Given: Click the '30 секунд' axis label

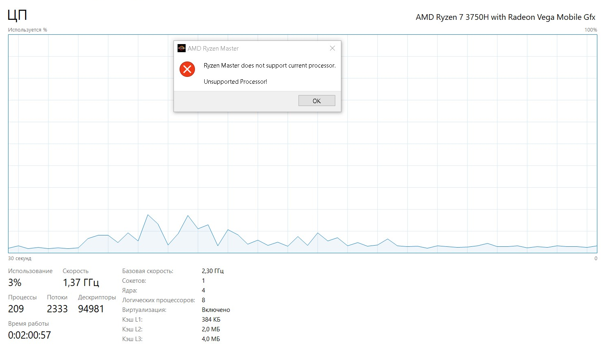Looking at the screenshot, I should tap(19, 259).
